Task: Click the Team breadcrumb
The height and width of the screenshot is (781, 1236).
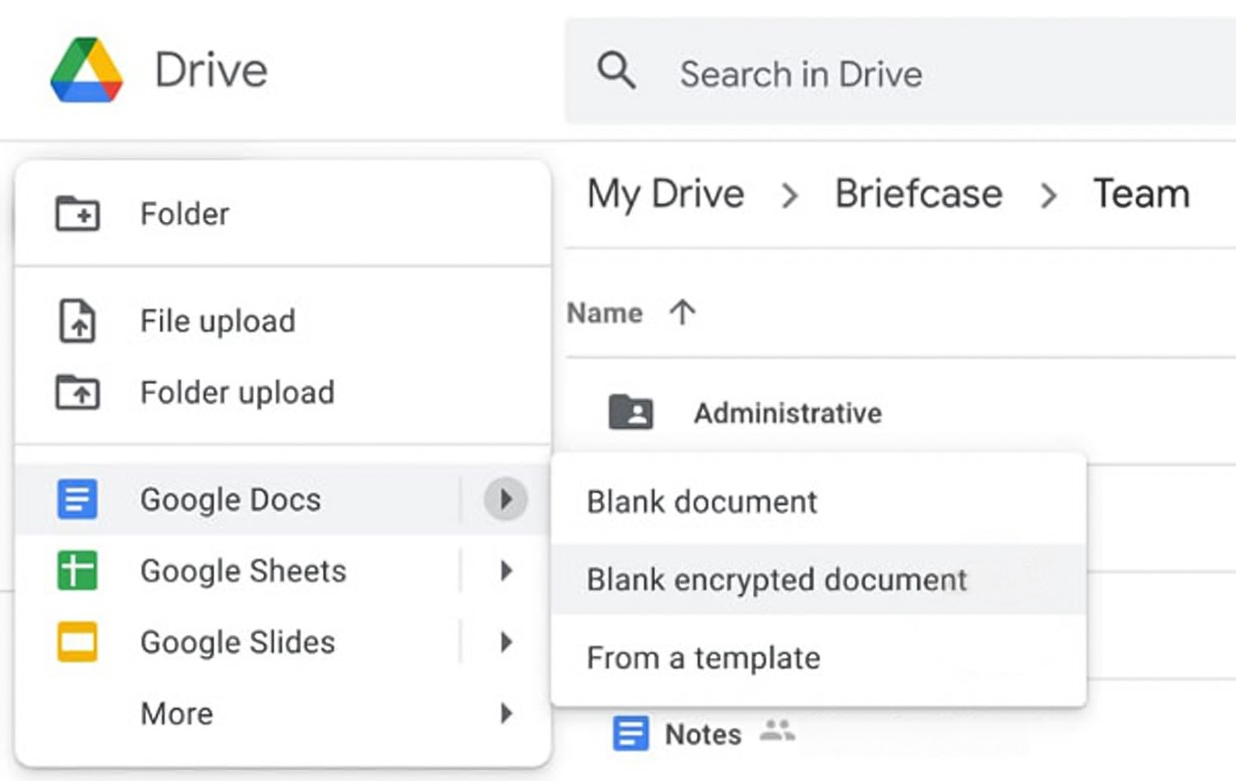Action: pyautogui.click(x=1141, y=194)
